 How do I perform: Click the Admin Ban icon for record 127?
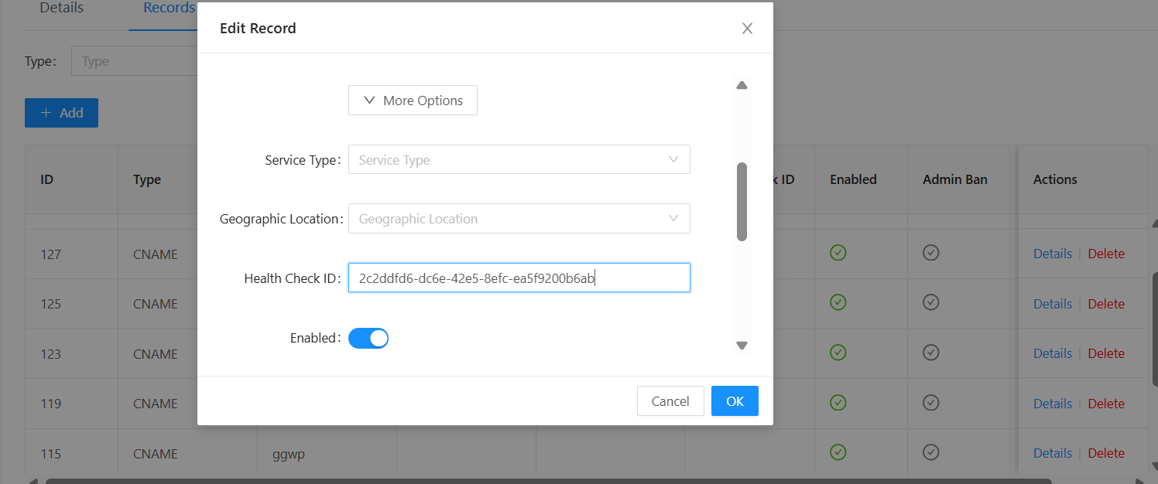[x=931, y=253]
